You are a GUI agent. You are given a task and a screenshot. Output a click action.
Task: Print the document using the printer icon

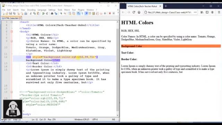point(26,14)
